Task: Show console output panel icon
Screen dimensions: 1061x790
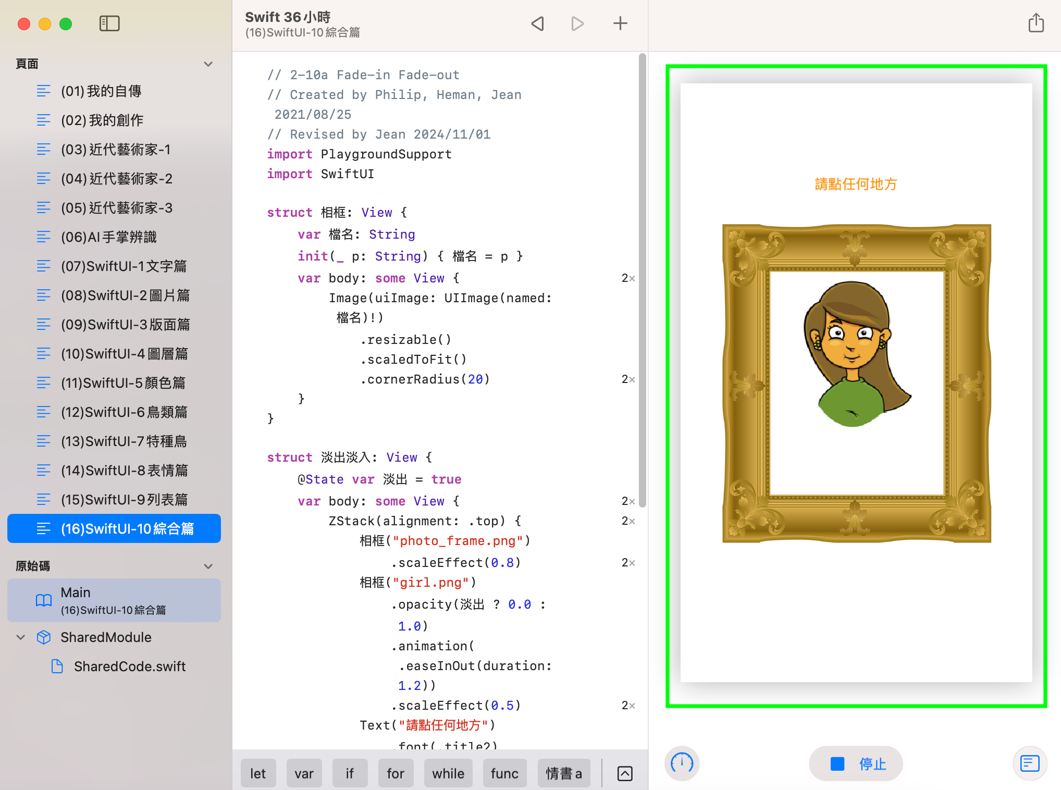Action: [x=1030, y=763]
